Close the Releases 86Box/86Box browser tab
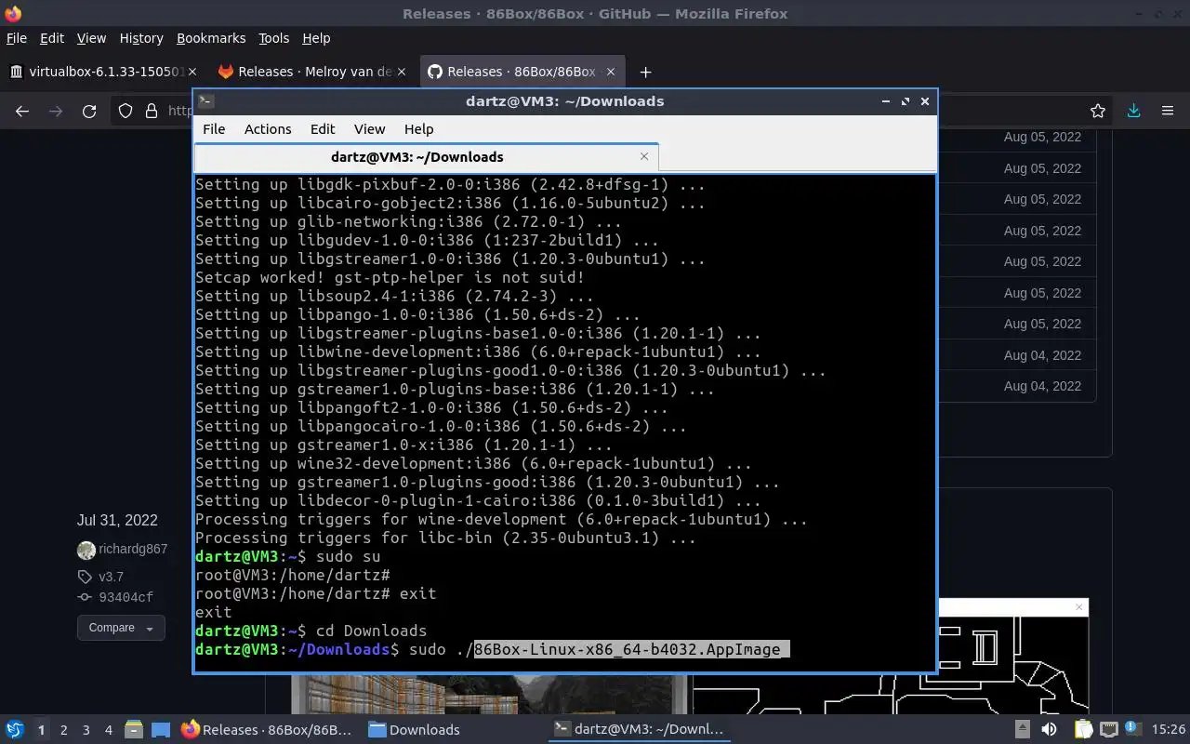The width and height of the screenshot is (1190, 744). (611, 72)
